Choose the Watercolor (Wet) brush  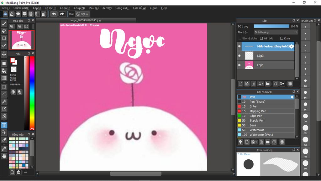coord(266,135)
